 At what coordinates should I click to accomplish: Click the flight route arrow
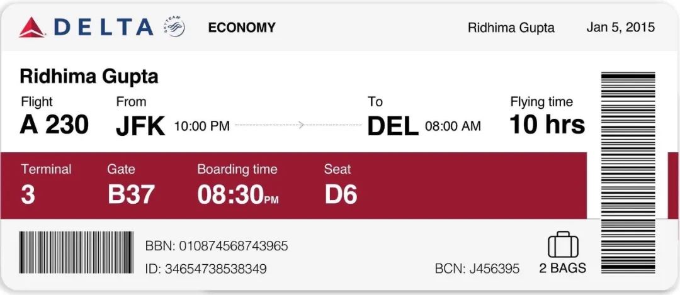[298, 125]
